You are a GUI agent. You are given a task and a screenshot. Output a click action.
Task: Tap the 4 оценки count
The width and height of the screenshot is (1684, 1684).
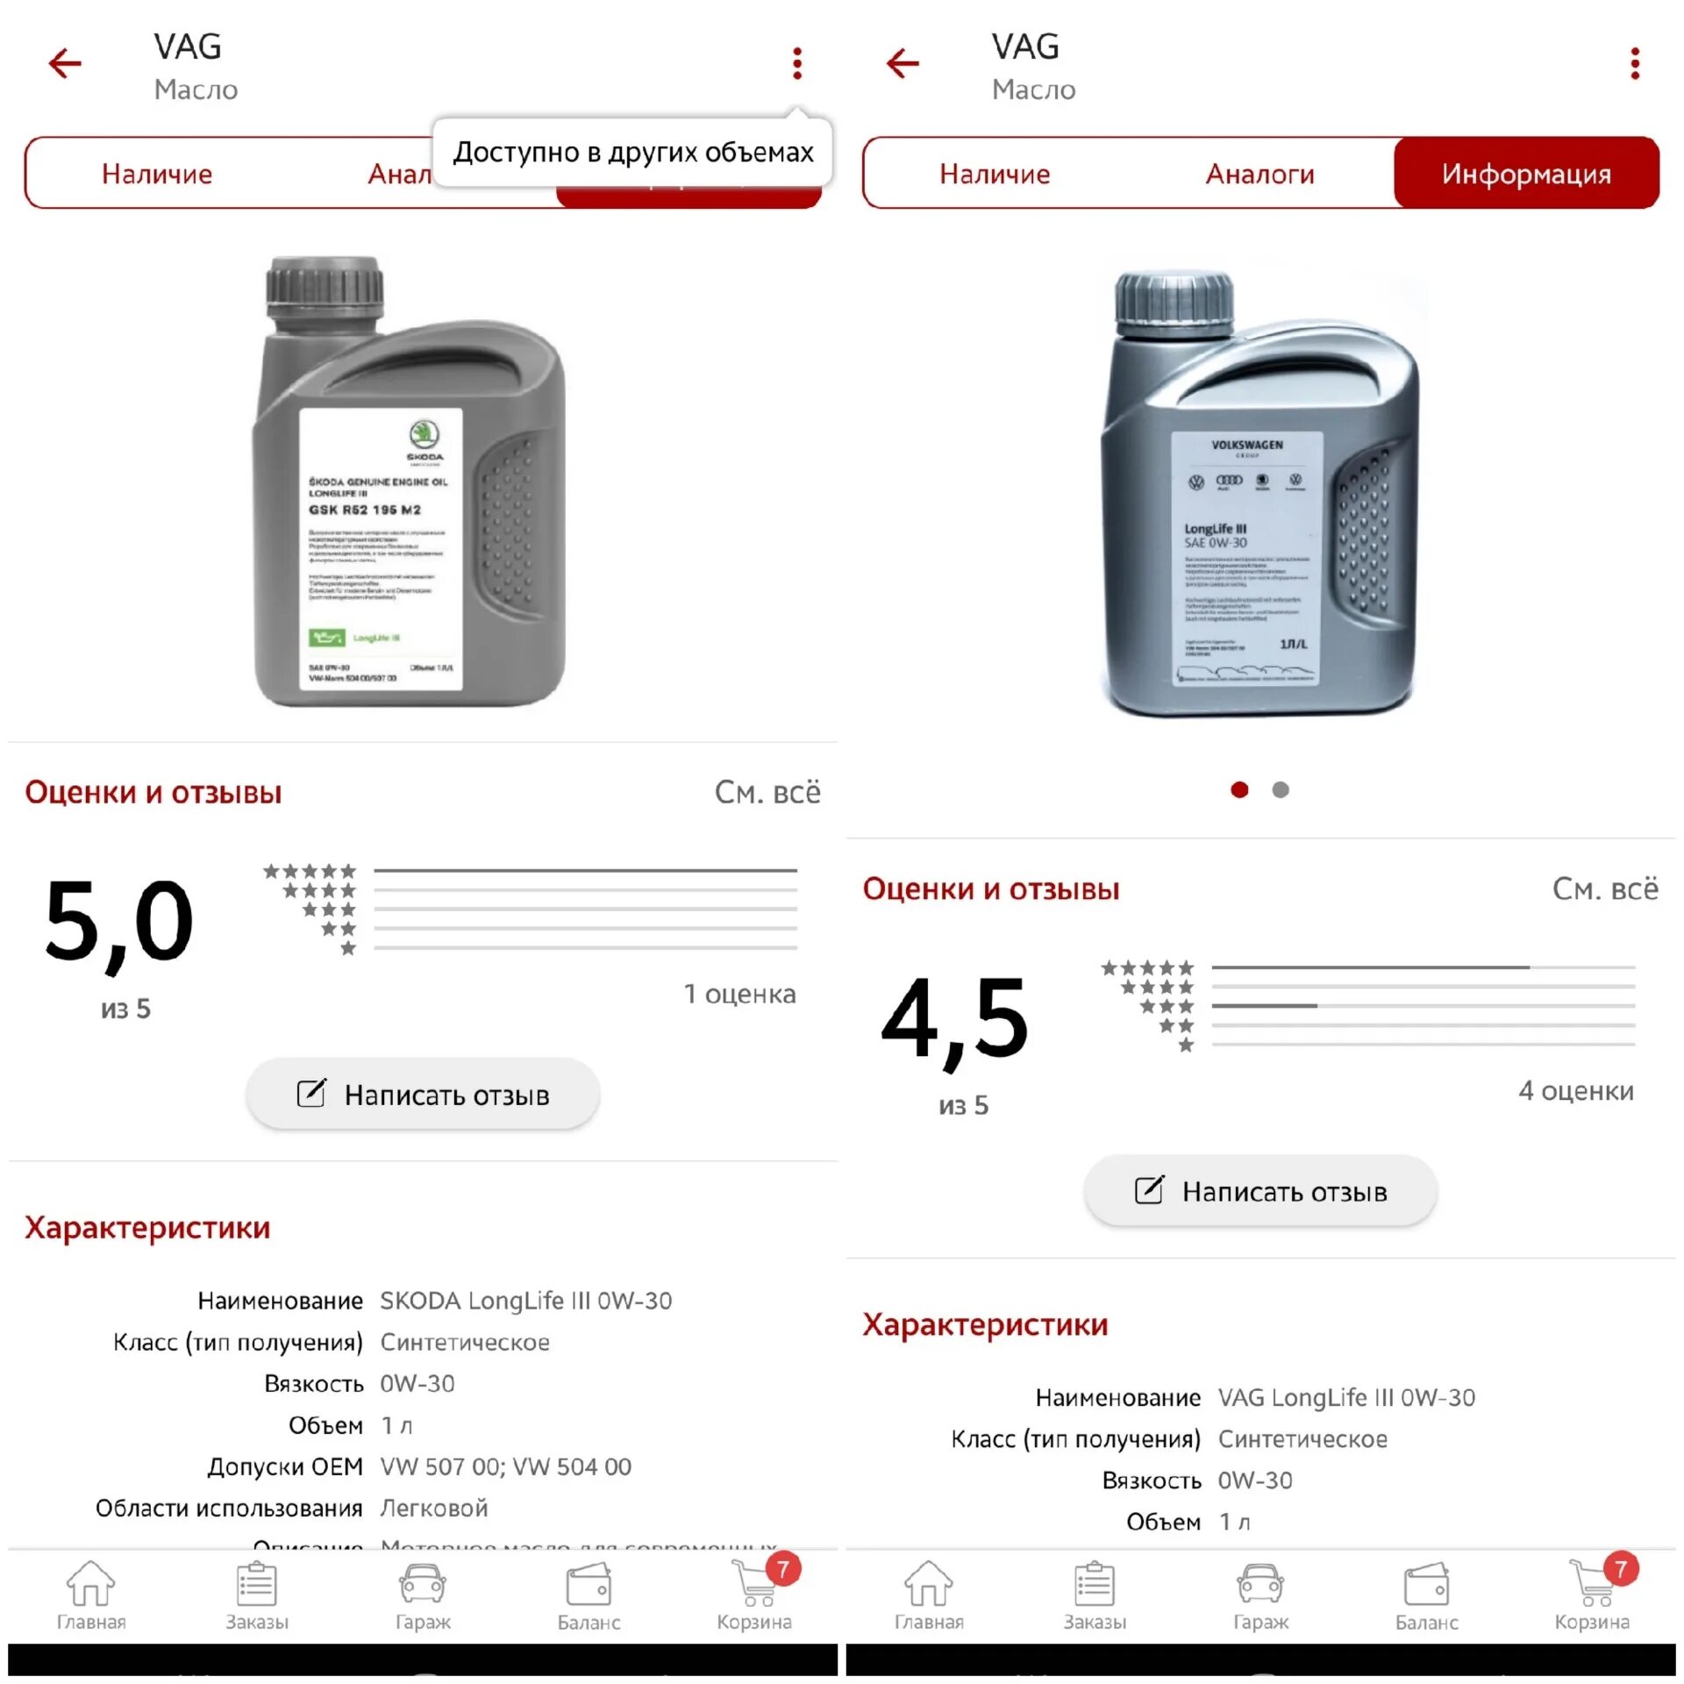(1576, 1089)
